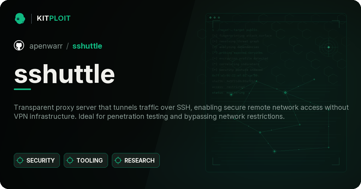
Task: Select the TOOLING tag
Action: point(86,160)
